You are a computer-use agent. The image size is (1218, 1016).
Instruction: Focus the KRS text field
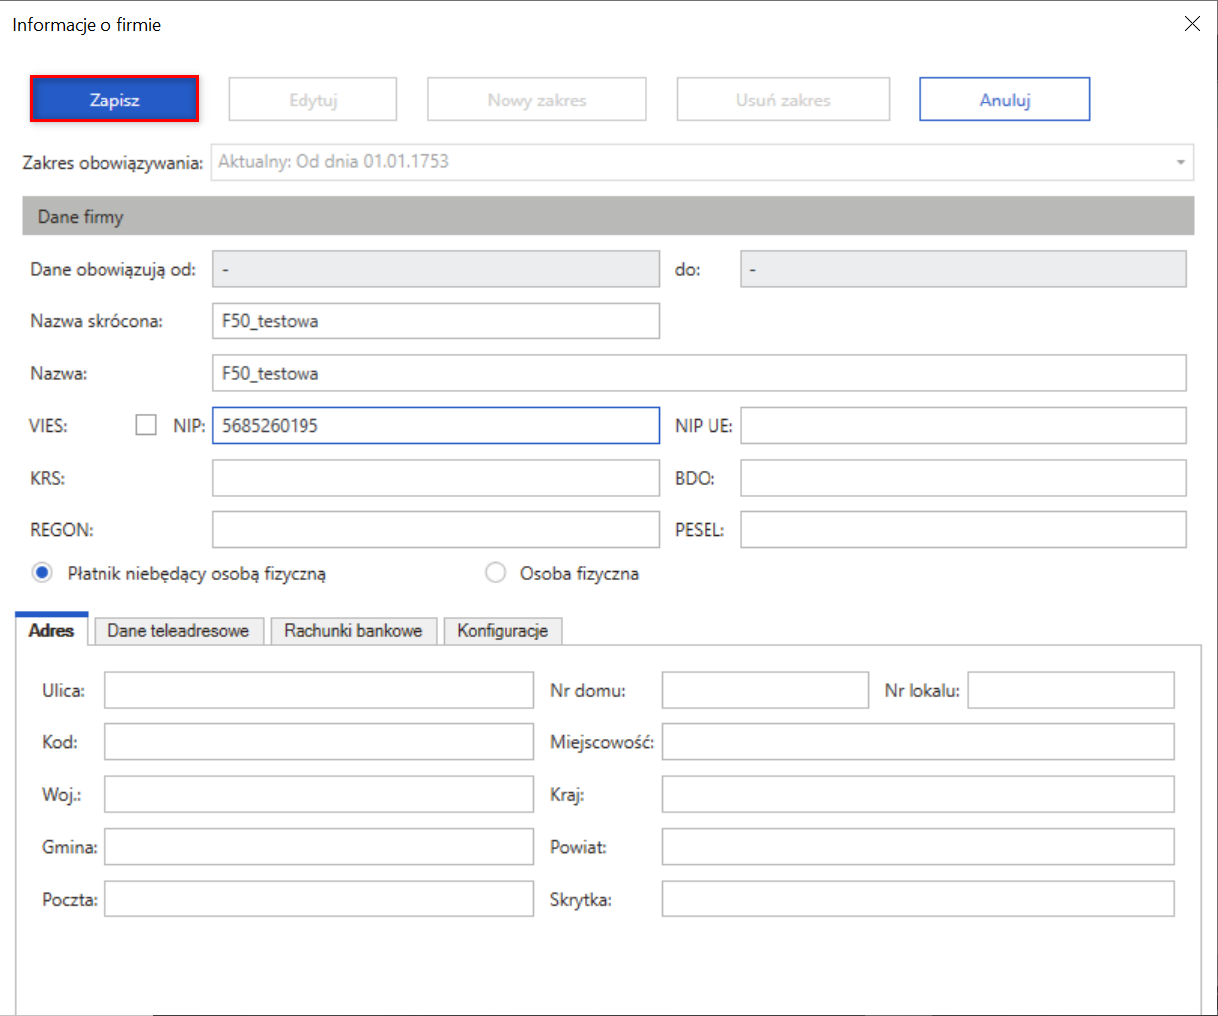pos(435,478)
